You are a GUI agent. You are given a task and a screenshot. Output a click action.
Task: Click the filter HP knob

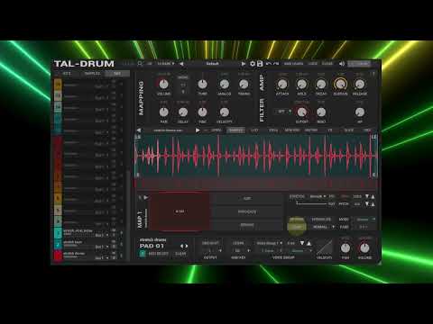(x=360, y=112)
